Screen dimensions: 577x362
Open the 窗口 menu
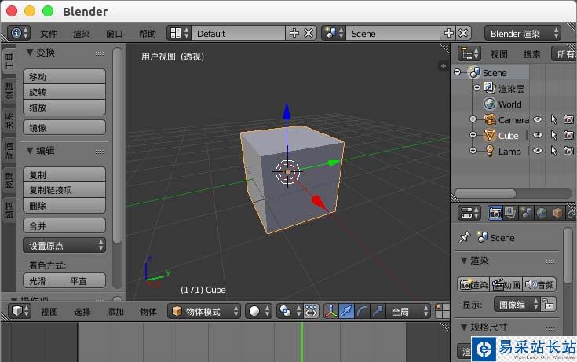[115, 34]
